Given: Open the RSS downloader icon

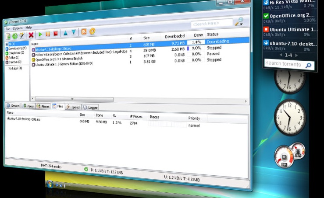Looking at the screenshot, I should point(84,32).
